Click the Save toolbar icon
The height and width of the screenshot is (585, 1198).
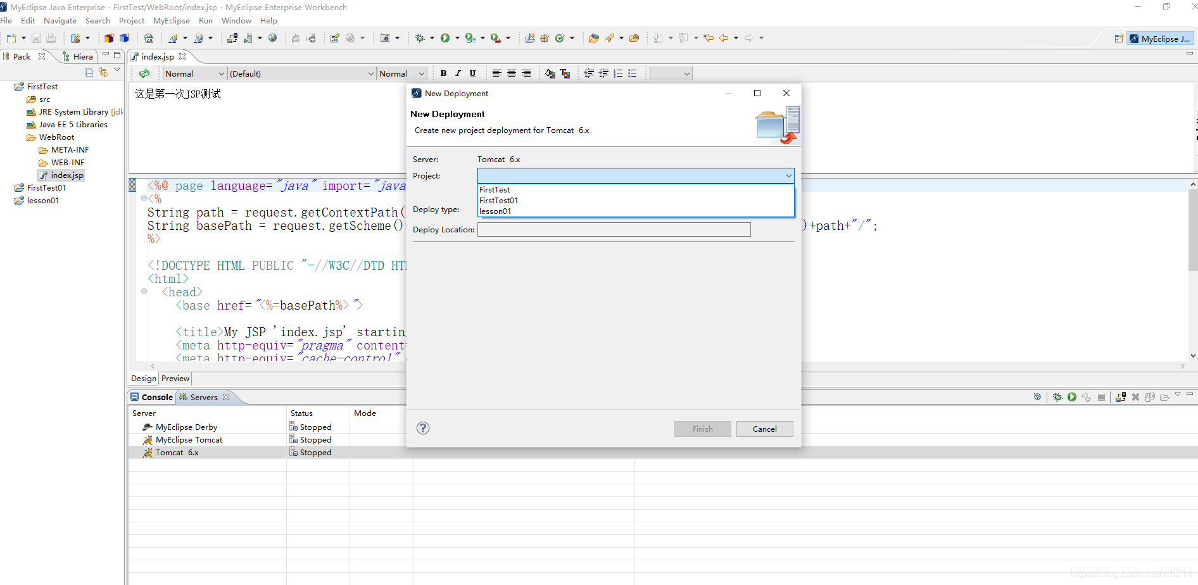[x=36, y=38]
